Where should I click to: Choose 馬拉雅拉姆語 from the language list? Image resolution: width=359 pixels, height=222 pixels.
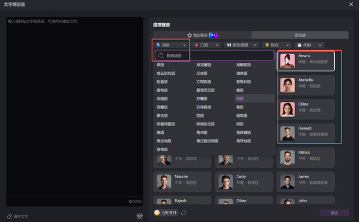coord(207,141)
